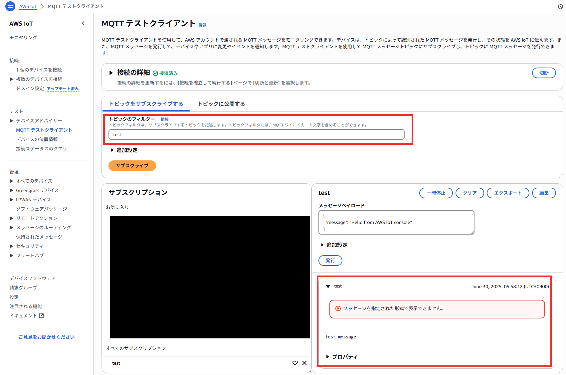
Task: Click ご意見をお聞かせください link
Action: tap(47, 337)
